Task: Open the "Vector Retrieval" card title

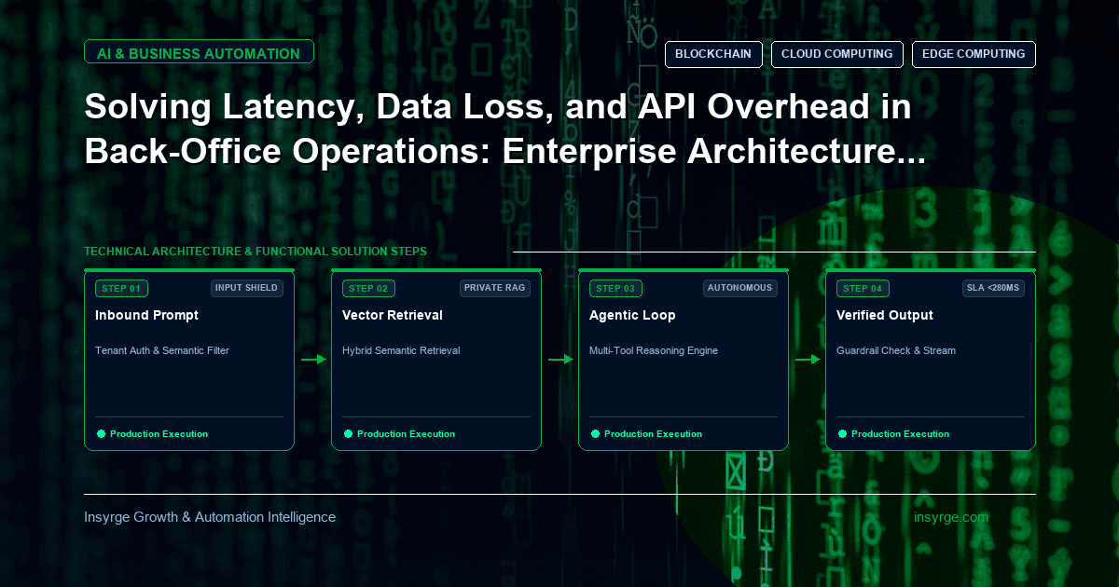Action: pyautogui.click(x=393, y=315)
